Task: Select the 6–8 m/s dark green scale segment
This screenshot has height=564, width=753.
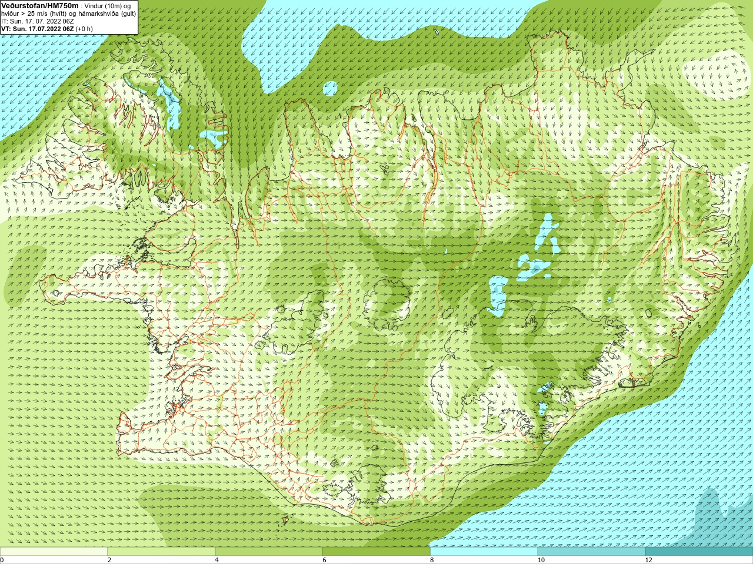Action: pyautogui.click(x=376, y=552)
